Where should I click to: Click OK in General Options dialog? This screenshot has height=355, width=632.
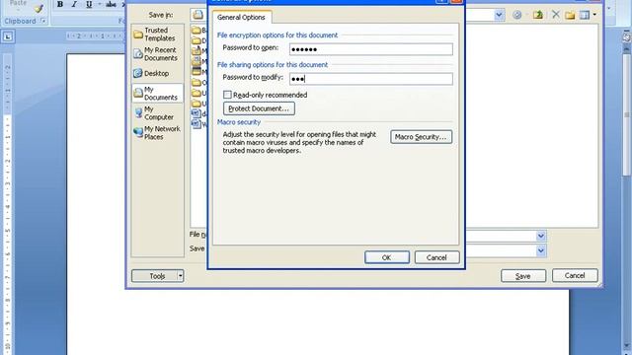[386, 257]
